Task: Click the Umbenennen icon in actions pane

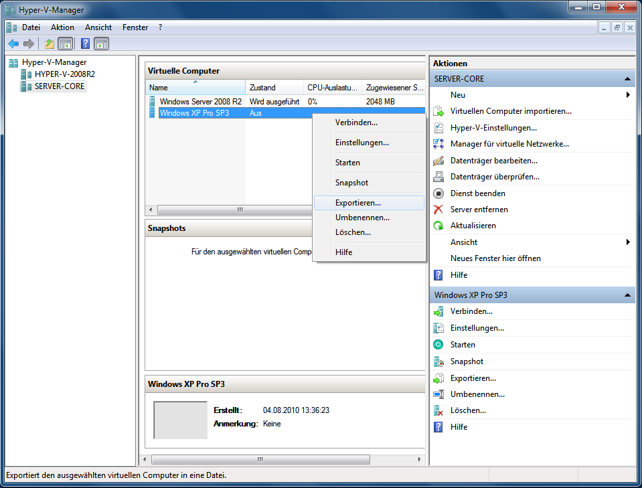Action: click(x=438, y=394)
